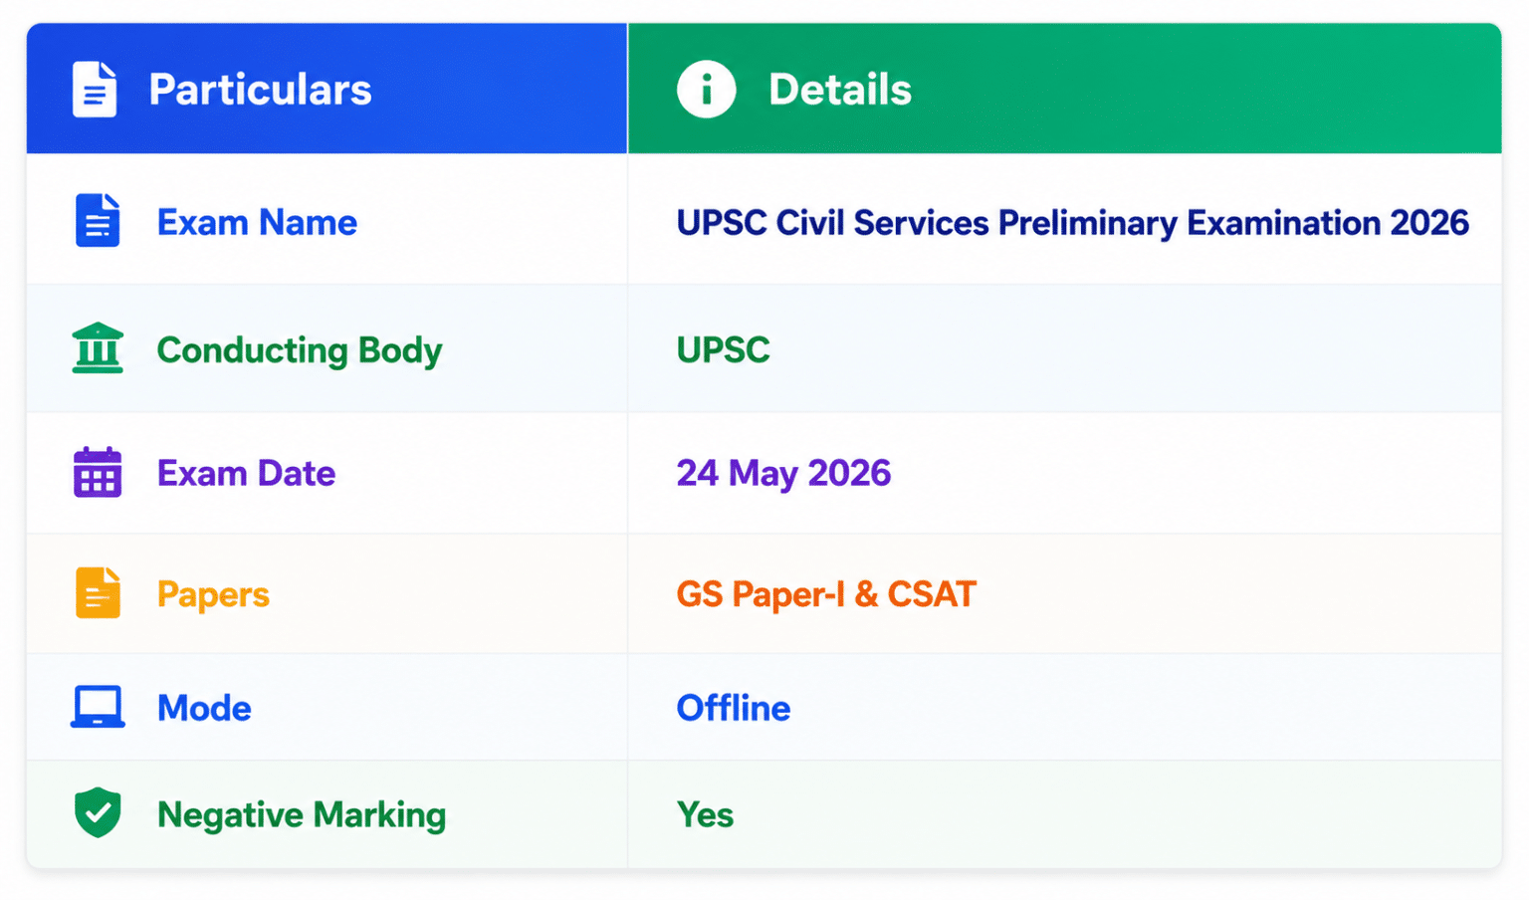
Task: Click the laptop icon beside Mode
Action: [x=98, y=707]
